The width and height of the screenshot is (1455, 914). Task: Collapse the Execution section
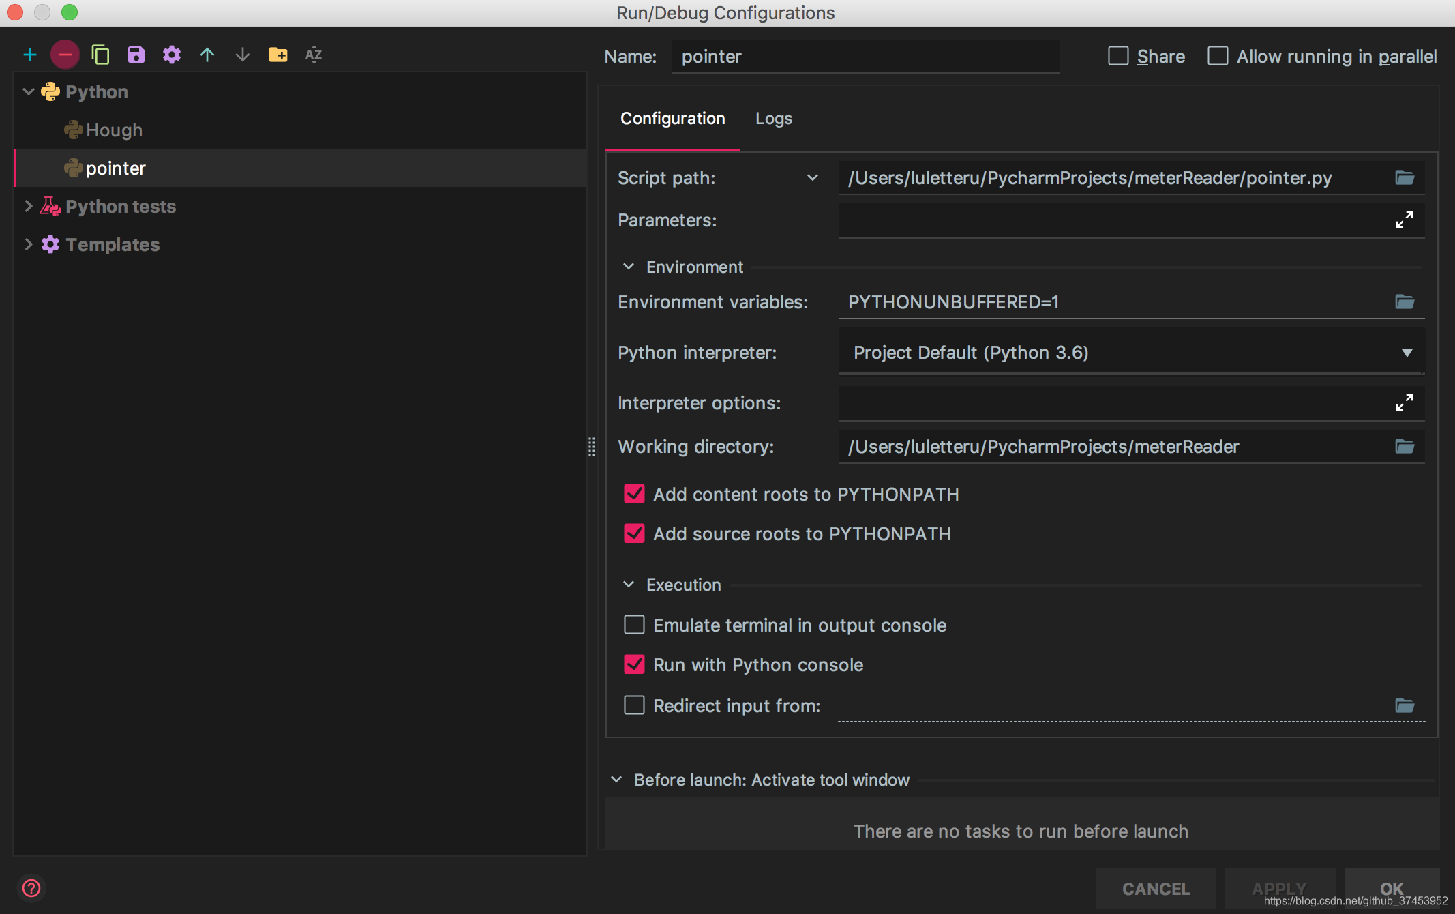(x=629, y=585)
